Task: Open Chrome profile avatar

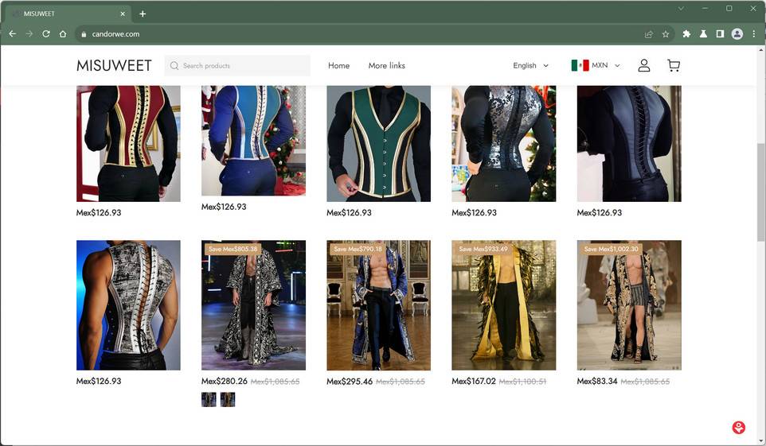Action: pyautogui.click(x=737, y=33)
